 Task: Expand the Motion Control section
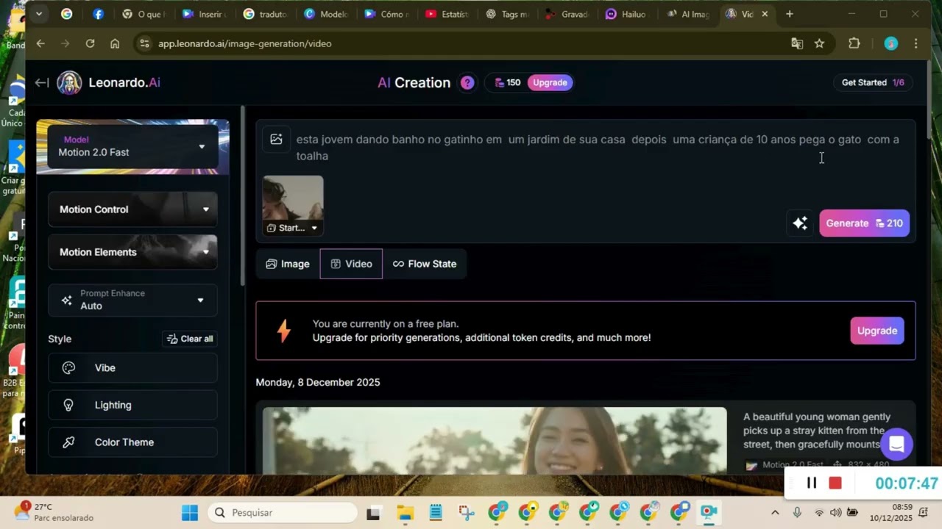point(132,209)
